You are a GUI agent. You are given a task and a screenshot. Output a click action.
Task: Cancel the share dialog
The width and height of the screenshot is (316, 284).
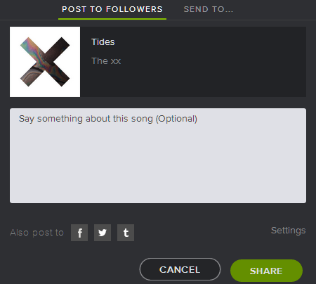(x=180, y=269)
